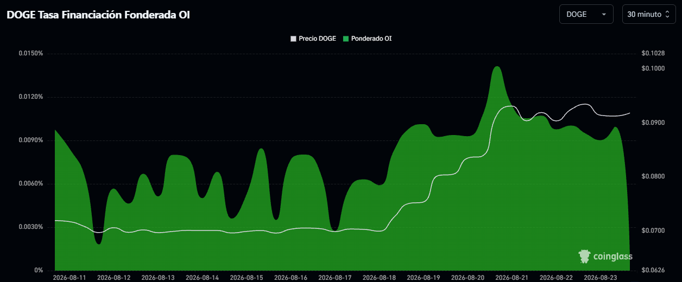
Task: Click the 2026-08-14 date label
Action: point(203,278)
